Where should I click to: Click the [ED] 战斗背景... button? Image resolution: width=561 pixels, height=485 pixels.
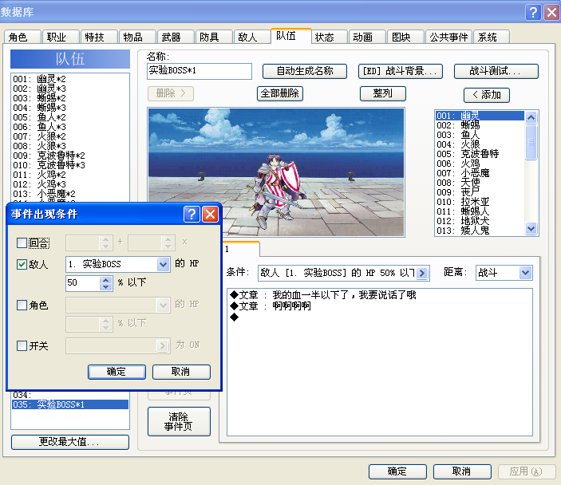[x=401, y=71]
